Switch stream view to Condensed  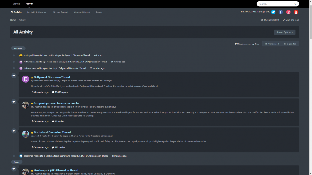(272, 44)
